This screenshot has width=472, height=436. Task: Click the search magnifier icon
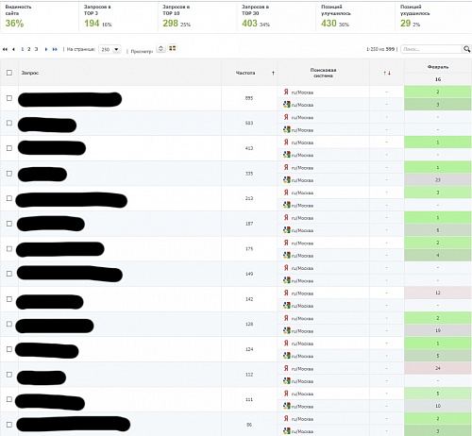pos(467,49)
